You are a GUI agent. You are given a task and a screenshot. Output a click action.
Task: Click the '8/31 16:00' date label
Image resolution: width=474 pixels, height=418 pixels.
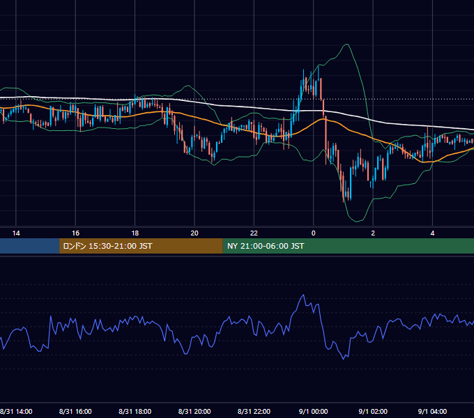click(x=75, y=411)
